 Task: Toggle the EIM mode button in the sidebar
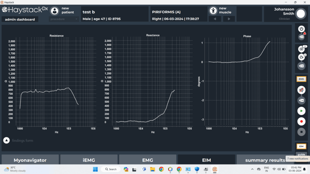pos(301,147)
